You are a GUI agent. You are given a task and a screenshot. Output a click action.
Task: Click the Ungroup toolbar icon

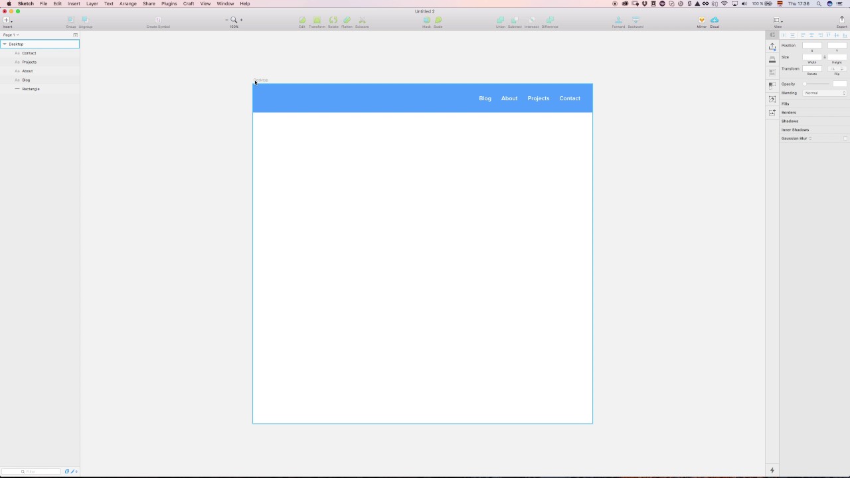[86, 20]
